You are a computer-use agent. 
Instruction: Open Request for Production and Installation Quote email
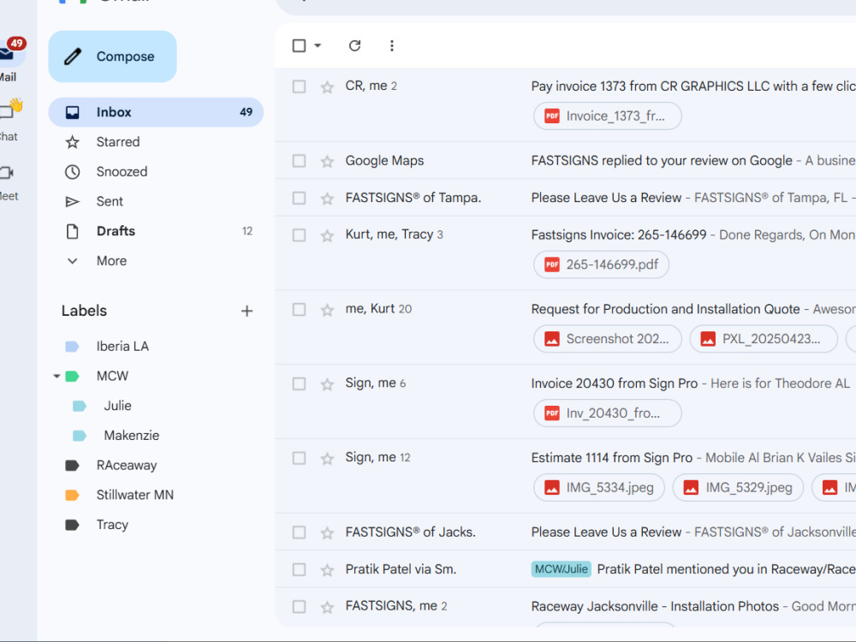click(665, 309)
